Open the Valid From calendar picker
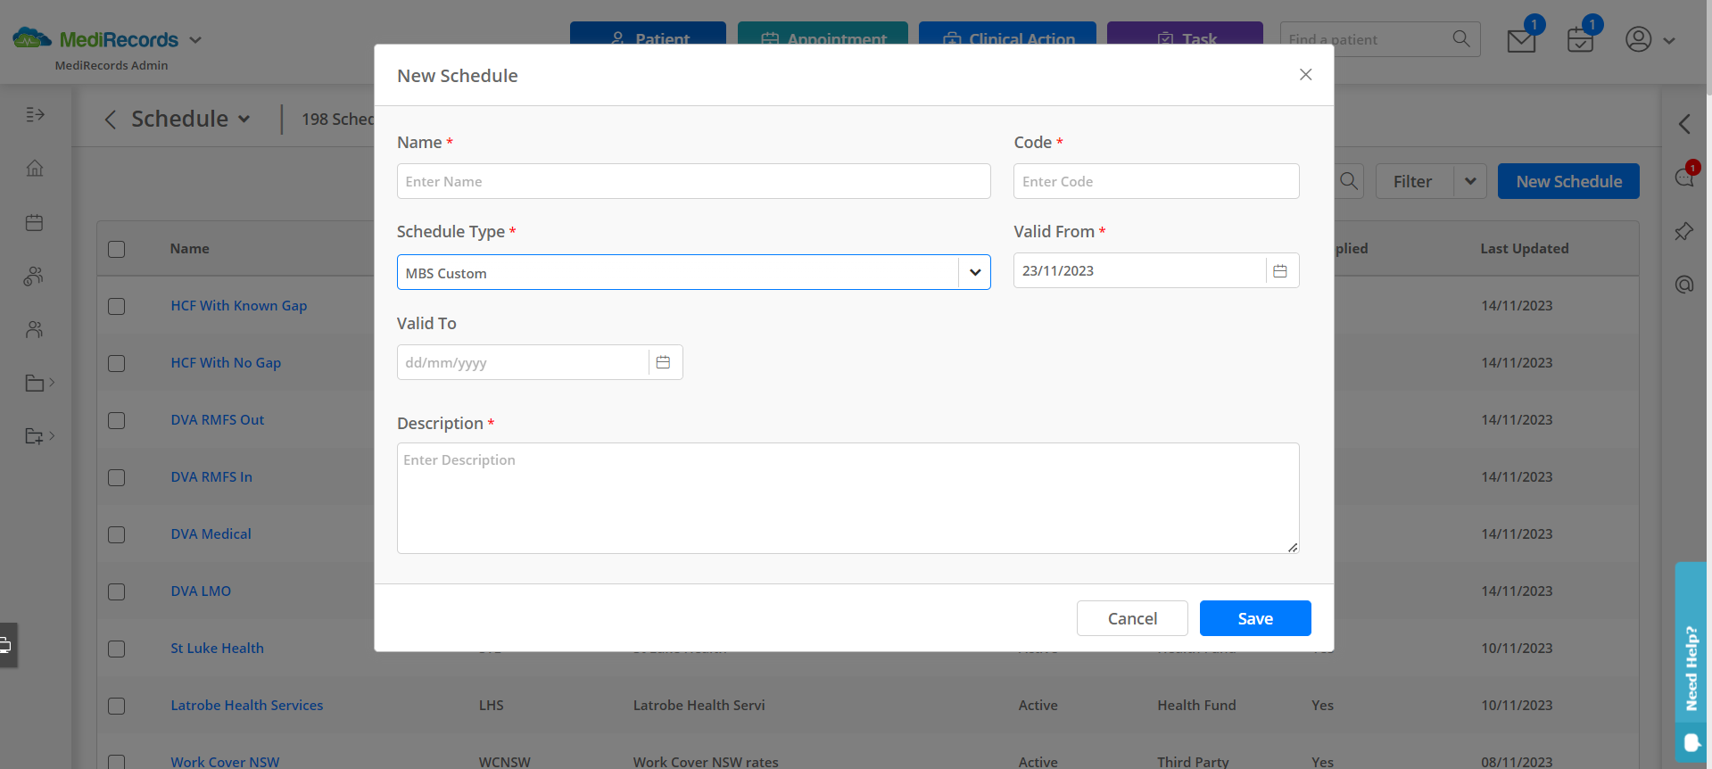The image size is (1712, 769). tap(1280, 270)
